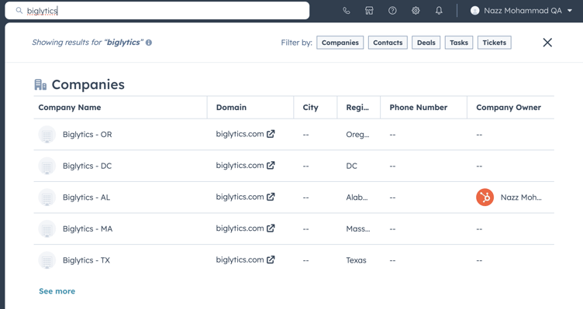Screen dimensions: 583x309
Task: Click See more companies link
Action: coord(57,291)
